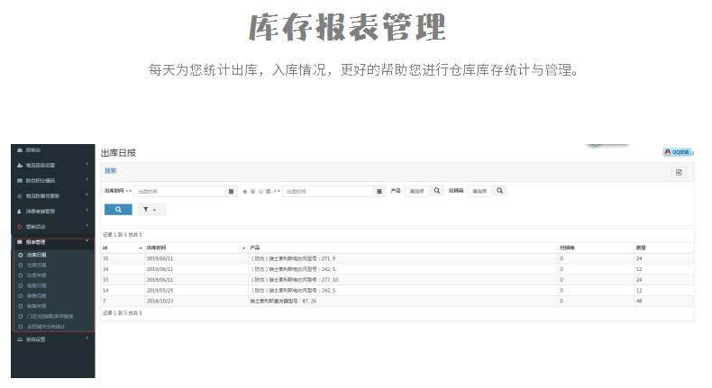Expand the 消费者管理 sidebar menu arrow
This screenshot has height=388, width=712.
pyautogui.click(x=87, y=211)
